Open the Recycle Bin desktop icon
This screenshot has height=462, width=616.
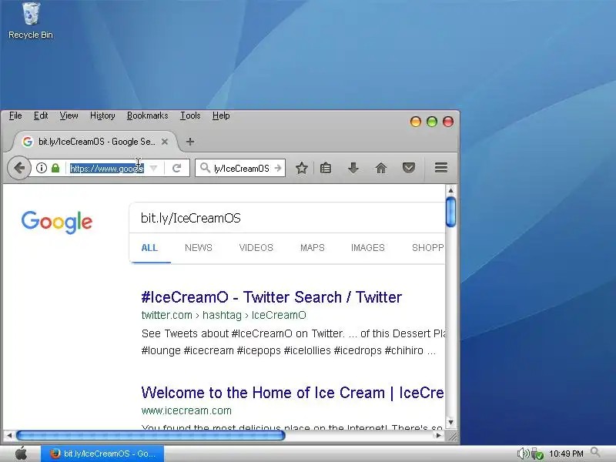click(31, 21)
